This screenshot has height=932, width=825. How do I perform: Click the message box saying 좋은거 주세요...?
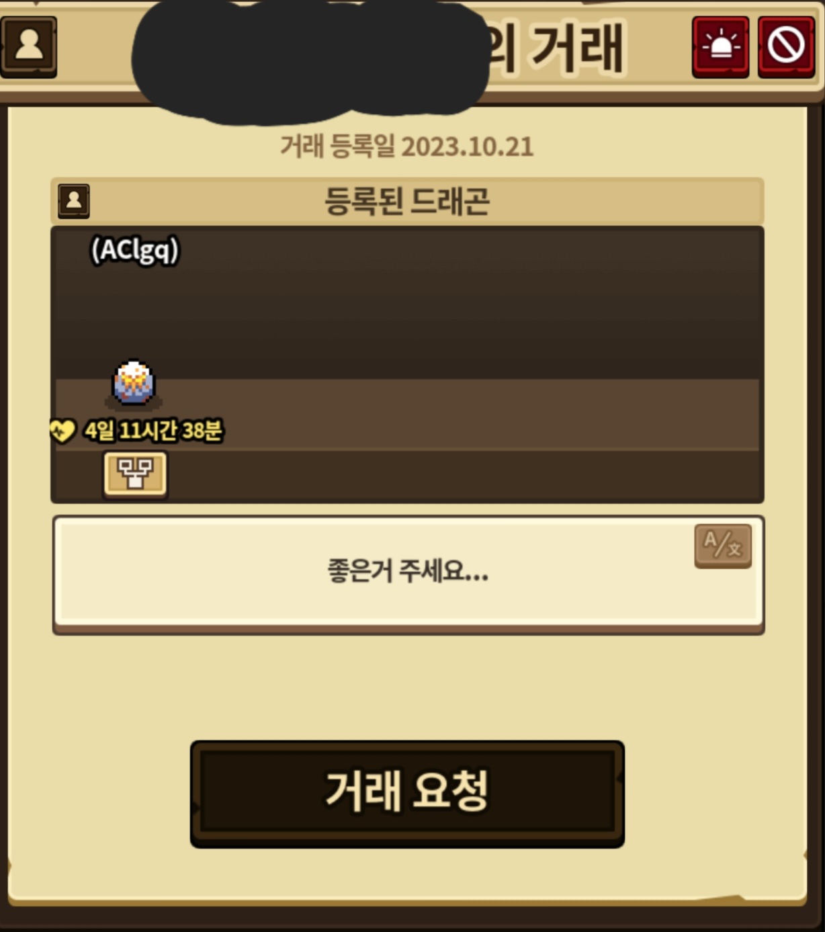click(408, 575)
